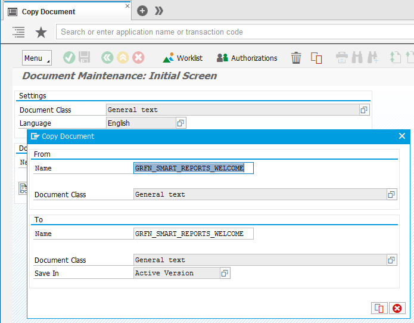414x323 pixels.
Task: Click the Authorizations button
Action: (x=247, y=58)
